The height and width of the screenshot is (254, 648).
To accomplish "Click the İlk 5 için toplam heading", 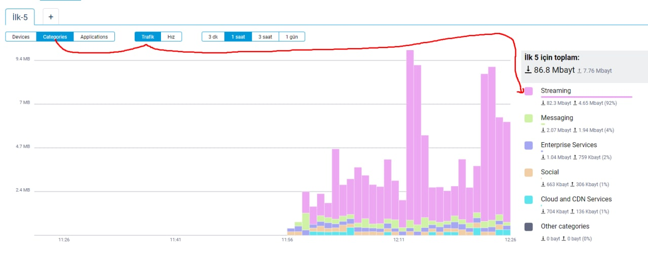I will point(552,58).
